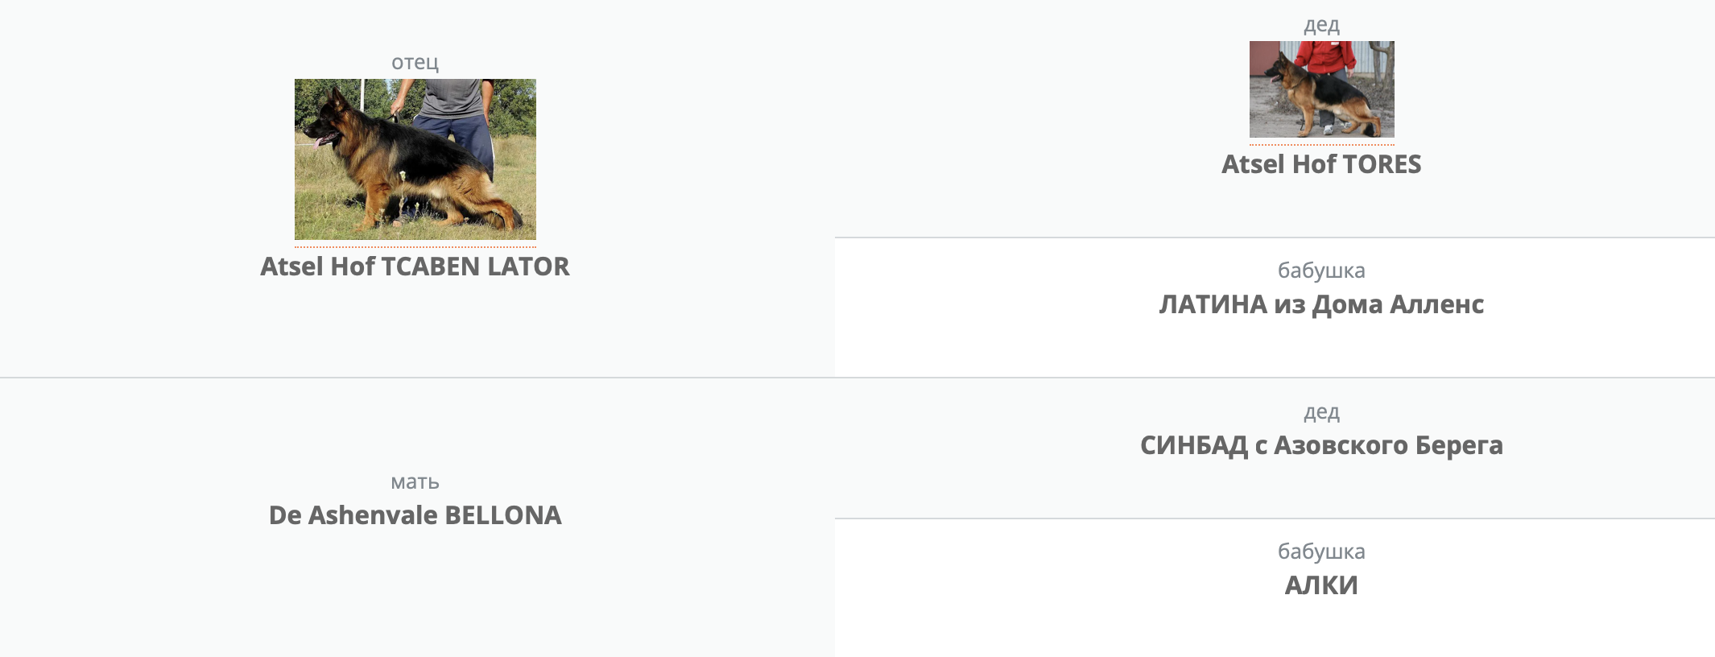Click the бабушка label above АЛКИ
Viewport: 1715px width, 657px height.
coord(1321,552)
